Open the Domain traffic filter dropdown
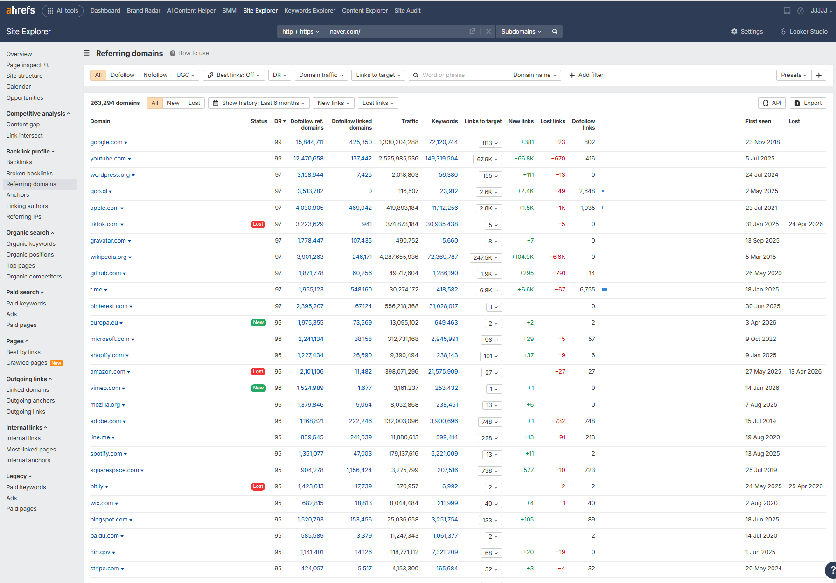The height and width of the screenshot is (583, 836). click(321, 75)
